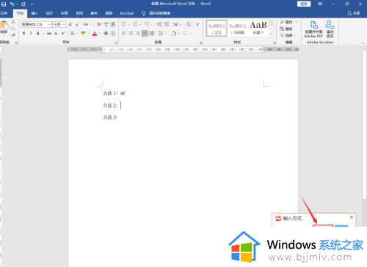This screenshot has height=267, width=367.
Task: Select the AaB heading 1 style thumbnail
Action: [x=258, y=28]
